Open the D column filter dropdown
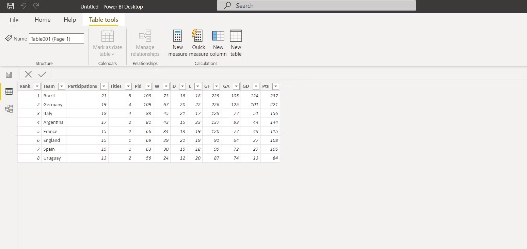527x249 pixels. click(182, 86)
